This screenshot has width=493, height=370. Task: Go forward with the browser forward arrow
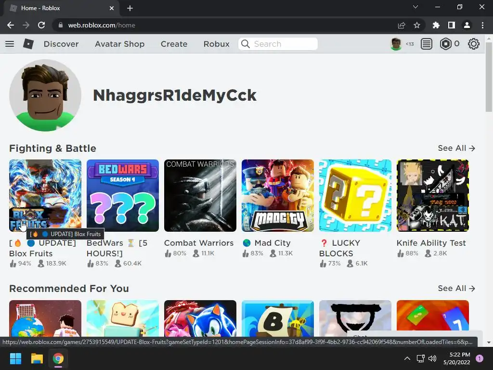[26, 25]
